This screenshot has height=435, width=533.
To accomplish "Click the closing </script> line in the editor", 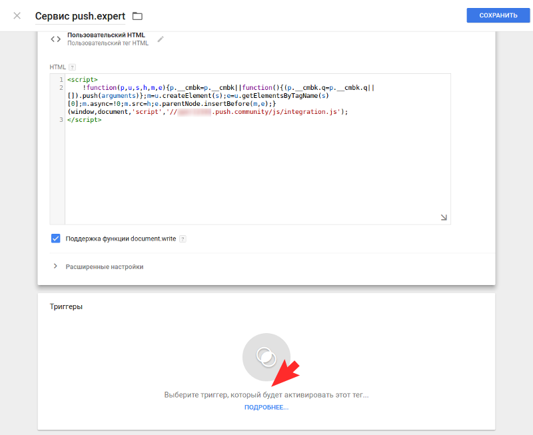I will coord(85,120).
